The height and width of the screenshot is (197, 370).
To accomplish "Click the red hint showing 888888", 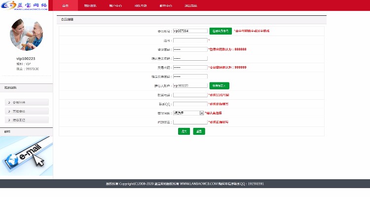I will click(227, 49).
